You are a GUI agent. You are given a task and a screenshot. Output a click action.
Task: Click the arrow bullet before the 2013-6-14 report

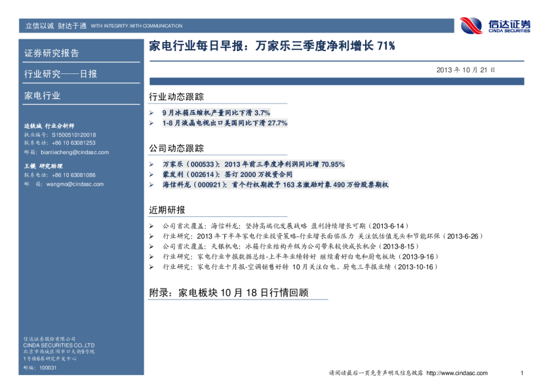tap(152, 225)
